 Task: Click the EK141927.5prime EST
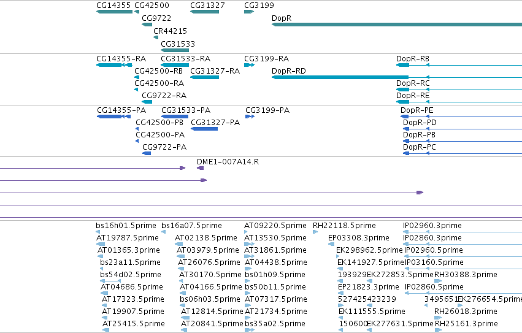(340, 269)
